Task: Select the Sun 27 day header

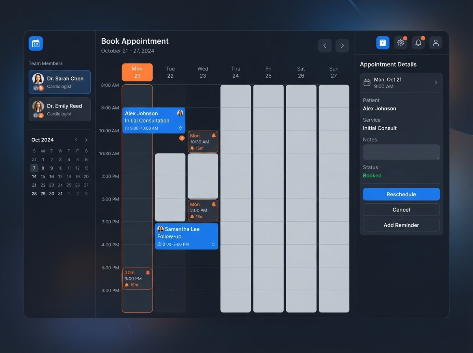Action: click(334, 72)
